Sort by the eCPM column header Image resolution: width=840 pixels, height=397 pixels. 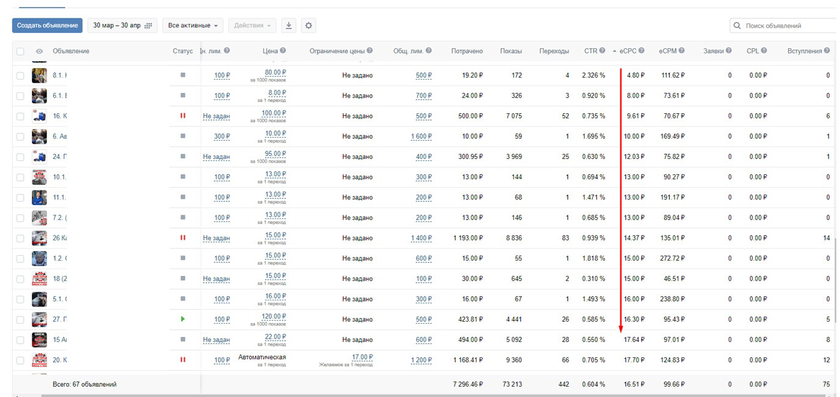(x=667, y=51)
